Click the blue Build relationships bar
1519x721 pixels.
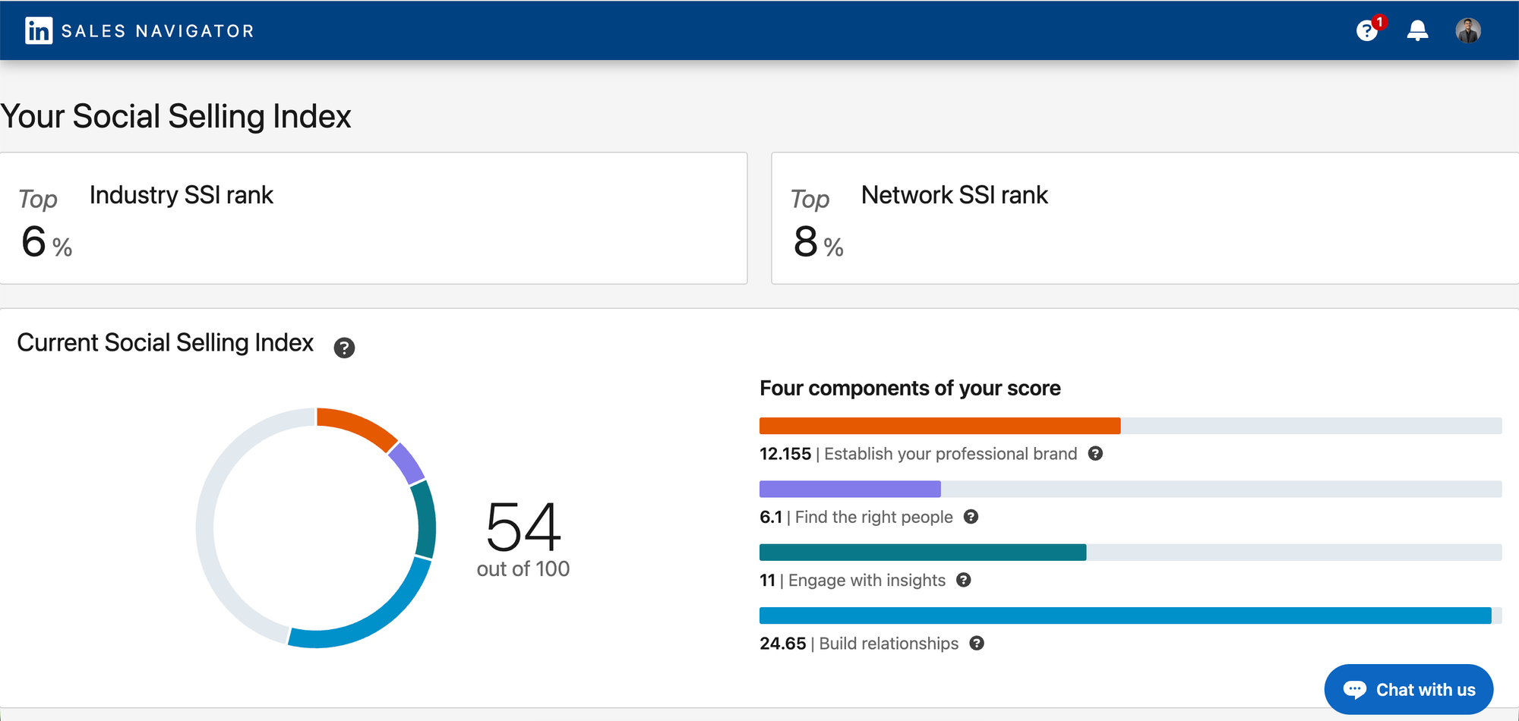tap(1125, 616)
